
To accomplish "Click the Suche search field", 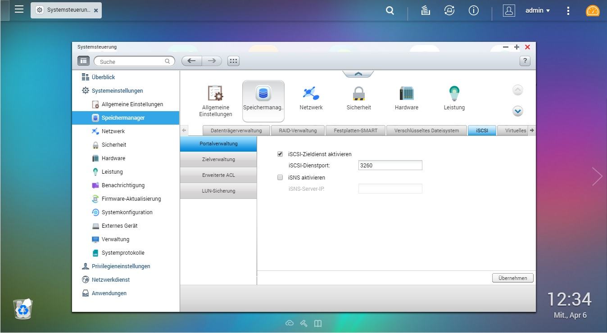I will click(134, 61).
